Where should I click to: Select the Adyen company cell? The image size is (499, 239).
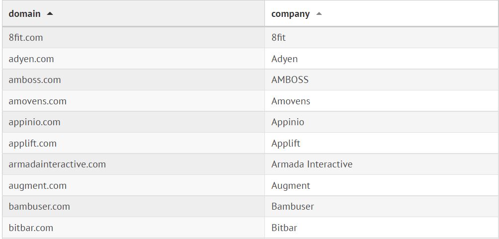(284, 59)
